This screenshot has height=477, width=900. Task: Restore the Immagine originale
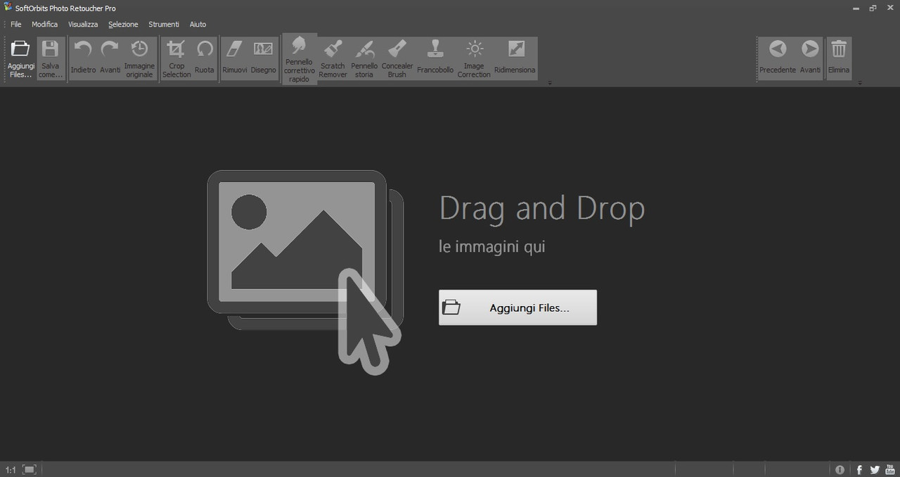tap(139, 58)
